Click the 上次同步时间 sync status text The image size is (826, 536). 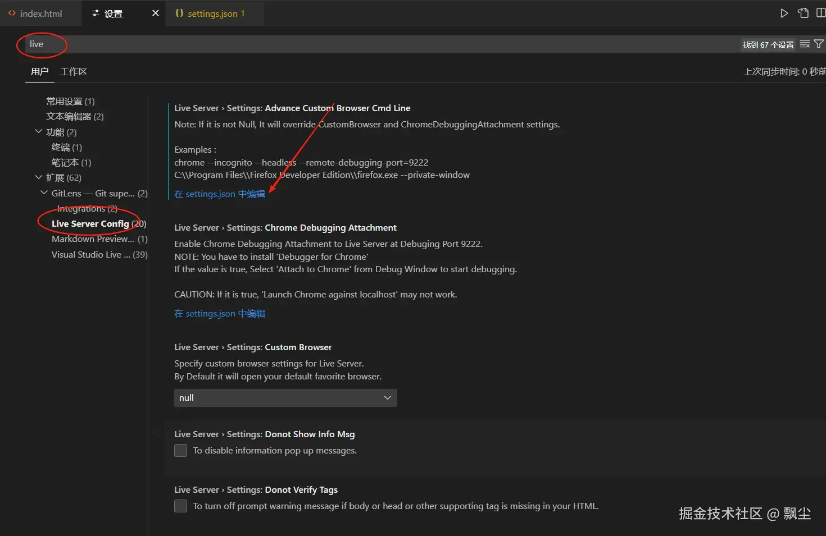pos(784,72)
